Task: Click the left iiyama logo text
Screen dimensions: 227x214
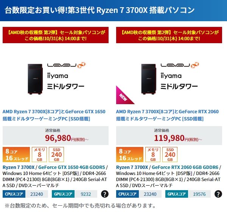Action: coord(58,76)
